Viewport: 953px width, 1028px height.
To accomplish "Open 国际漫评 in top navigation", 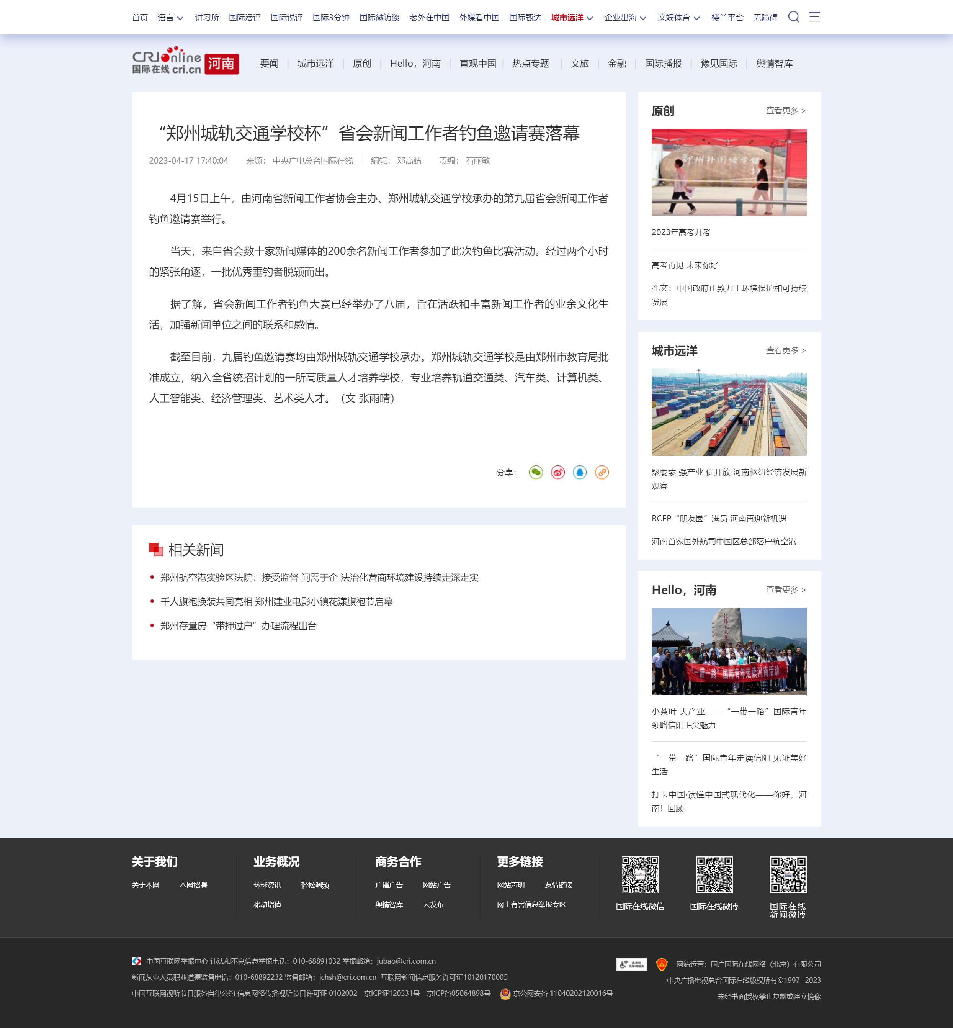I will 245,18.
